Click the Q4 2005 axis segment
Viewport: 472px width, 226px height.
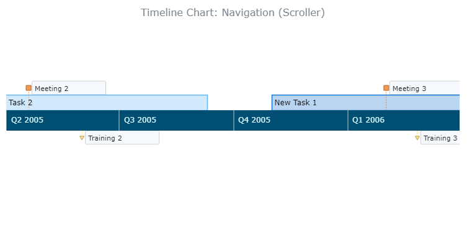[x=291, y=120]
